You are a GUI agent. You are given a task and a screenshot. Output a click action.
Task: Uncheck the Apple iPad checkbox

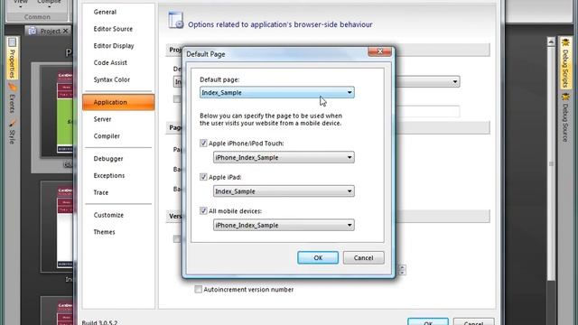tap(203, 177)
